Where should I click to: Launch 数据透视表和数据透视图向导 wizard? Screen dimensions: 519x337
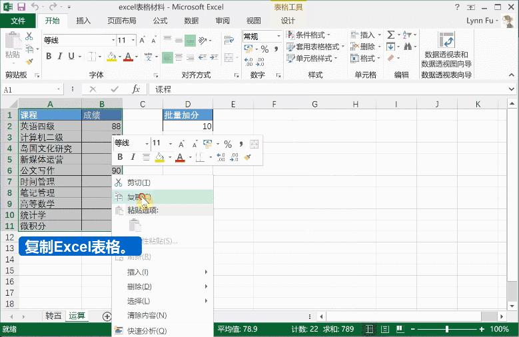click(446, 50)
